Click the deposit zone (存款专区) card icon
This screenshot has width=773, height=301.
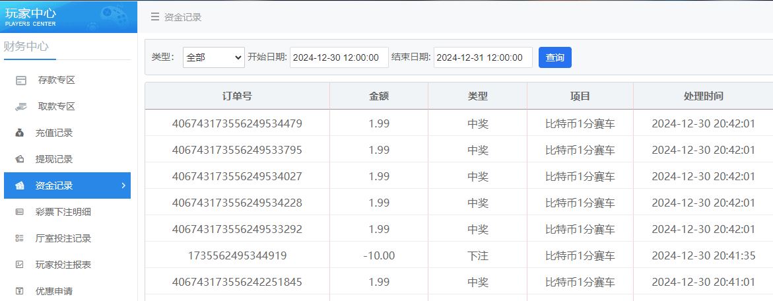[x=21, y=81]
